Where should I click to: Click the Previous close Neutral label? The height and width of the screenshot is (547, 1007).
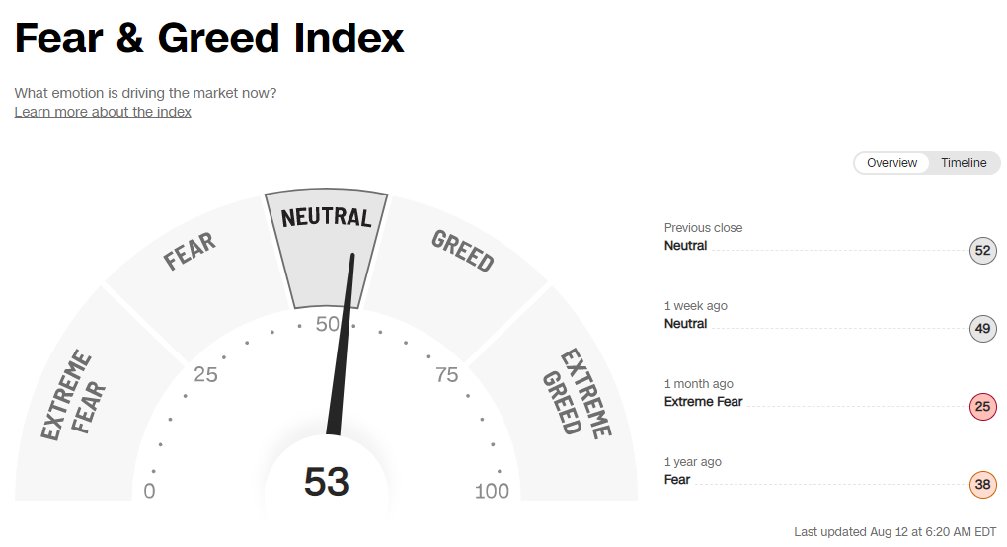(x=686, y=245)
